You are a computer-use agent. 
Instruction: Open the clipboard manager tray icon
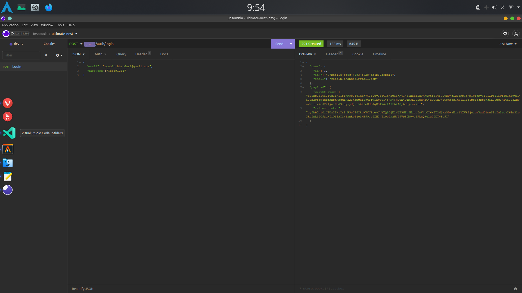478,7
